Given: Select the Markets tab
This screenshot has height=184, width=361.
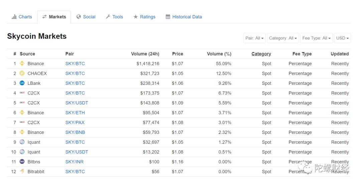Looking at the screenshot, I should [54, 17].
